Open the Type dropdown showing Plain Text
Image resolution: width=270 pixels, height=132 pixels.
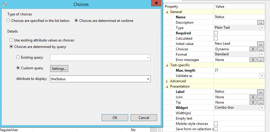[x=262, y=28]
